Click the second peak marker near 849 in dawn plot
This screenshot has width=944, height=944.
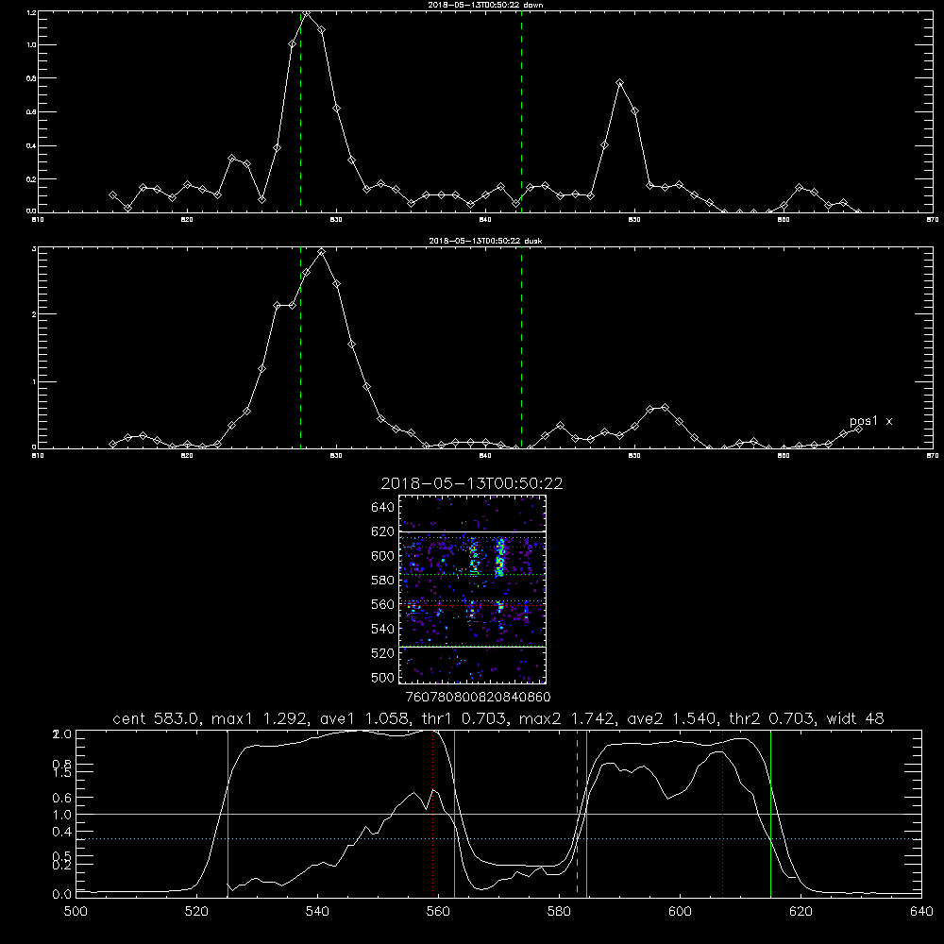point(619,82)
